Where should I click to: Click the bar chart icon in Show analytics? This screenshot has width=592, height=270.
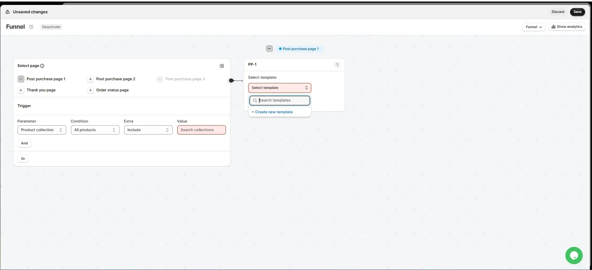click(553, 27)
